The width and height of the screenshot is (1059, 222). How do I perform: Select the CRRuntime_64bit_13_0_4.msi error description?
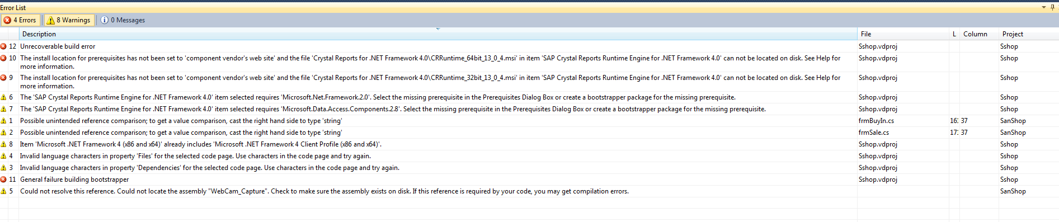[x=430, y=62]
